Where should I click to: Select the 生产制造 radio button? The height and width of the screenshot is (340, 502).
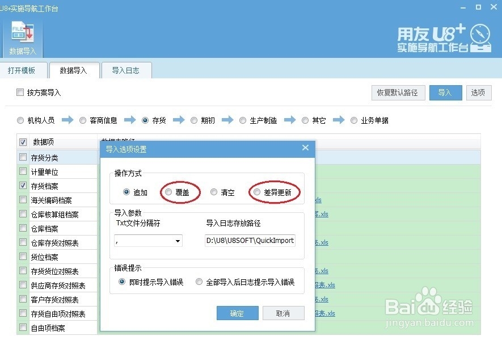click(x=243, y=120)
